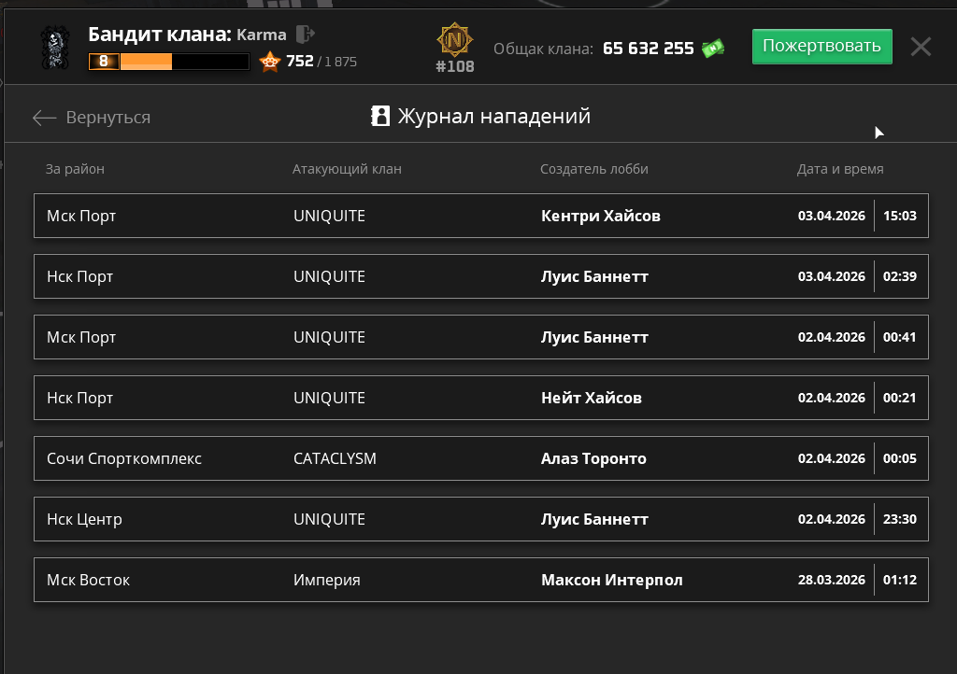This screenshot has height=674, width=957.
Task: Click the gold clan rank badge #108
Action: tap(455, 42)
